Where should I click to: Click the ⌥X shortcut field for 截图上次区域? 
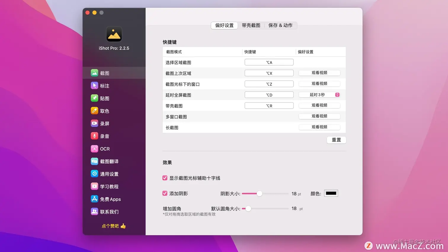coord(269,73)
